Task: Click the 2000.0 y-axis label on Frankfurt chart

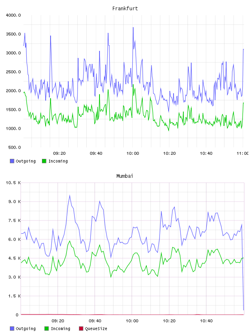Action: point(13,91)
